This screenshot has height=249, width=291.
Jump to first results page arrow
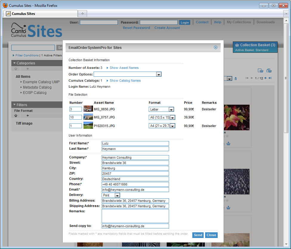tap(247, 78)
